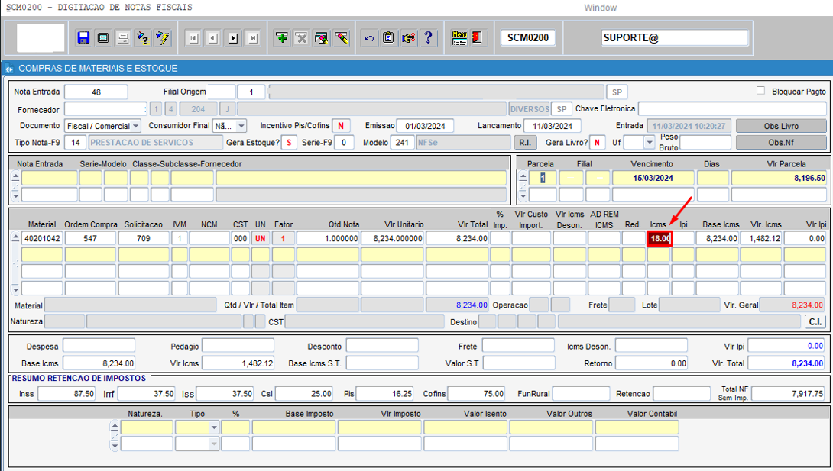Click the Material cell 40201042

tap(43, 238)
